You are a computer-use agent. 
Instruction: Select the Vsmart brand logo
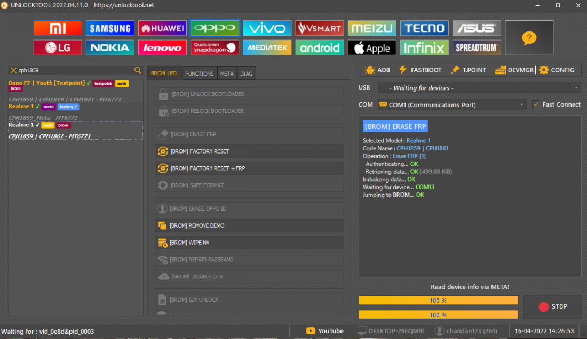click(x=320, y=28)
